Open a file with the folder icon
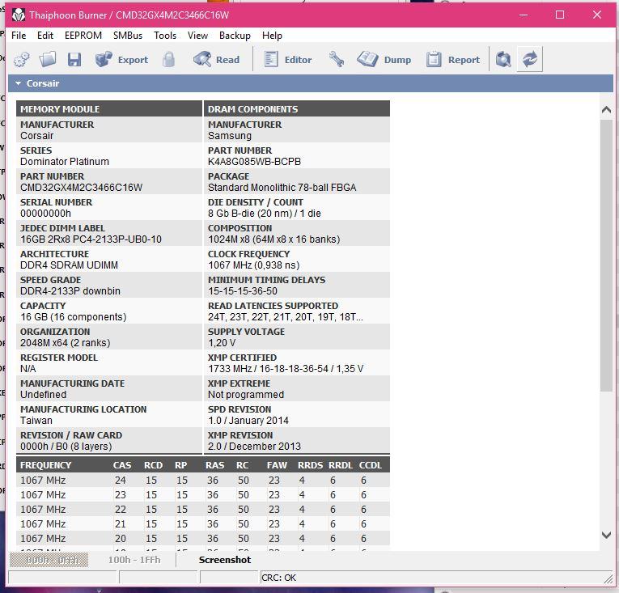Image resolution: width=619 pixels, height=593 pixels. click(48, 60)
